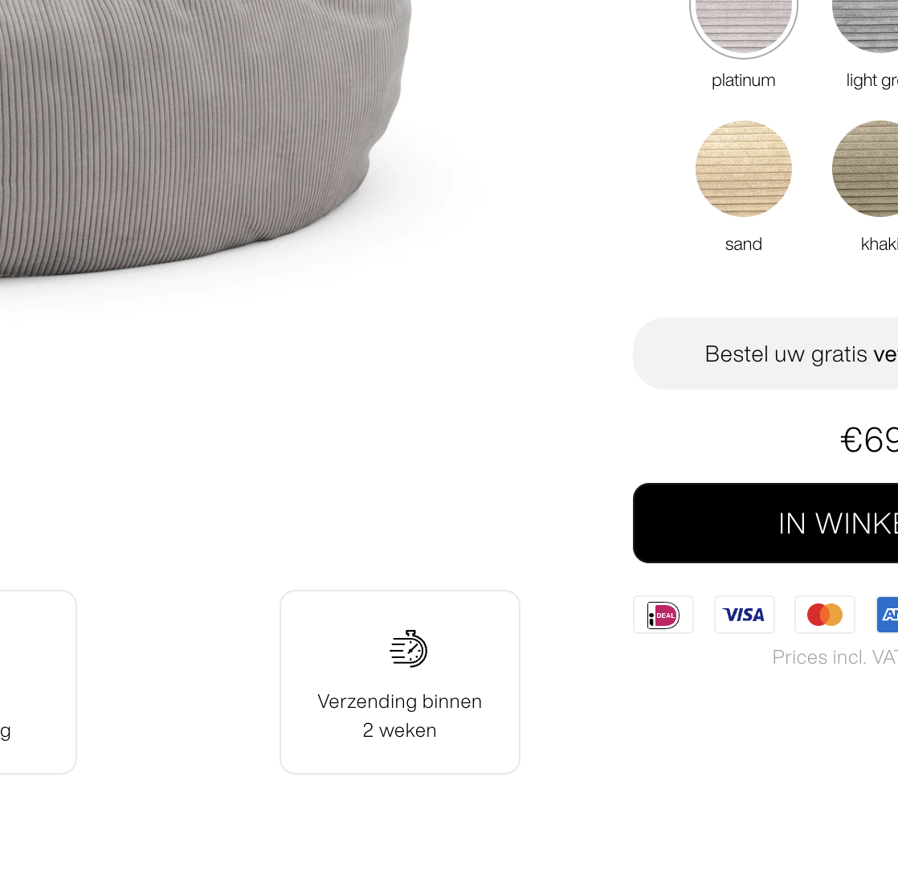Click the Prices incl. VAT note

[835, 657]
